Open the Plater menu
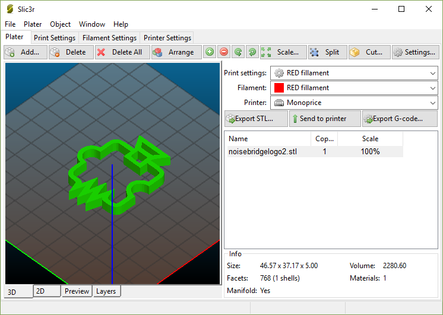443x315 pixels. tap(33, 24)
